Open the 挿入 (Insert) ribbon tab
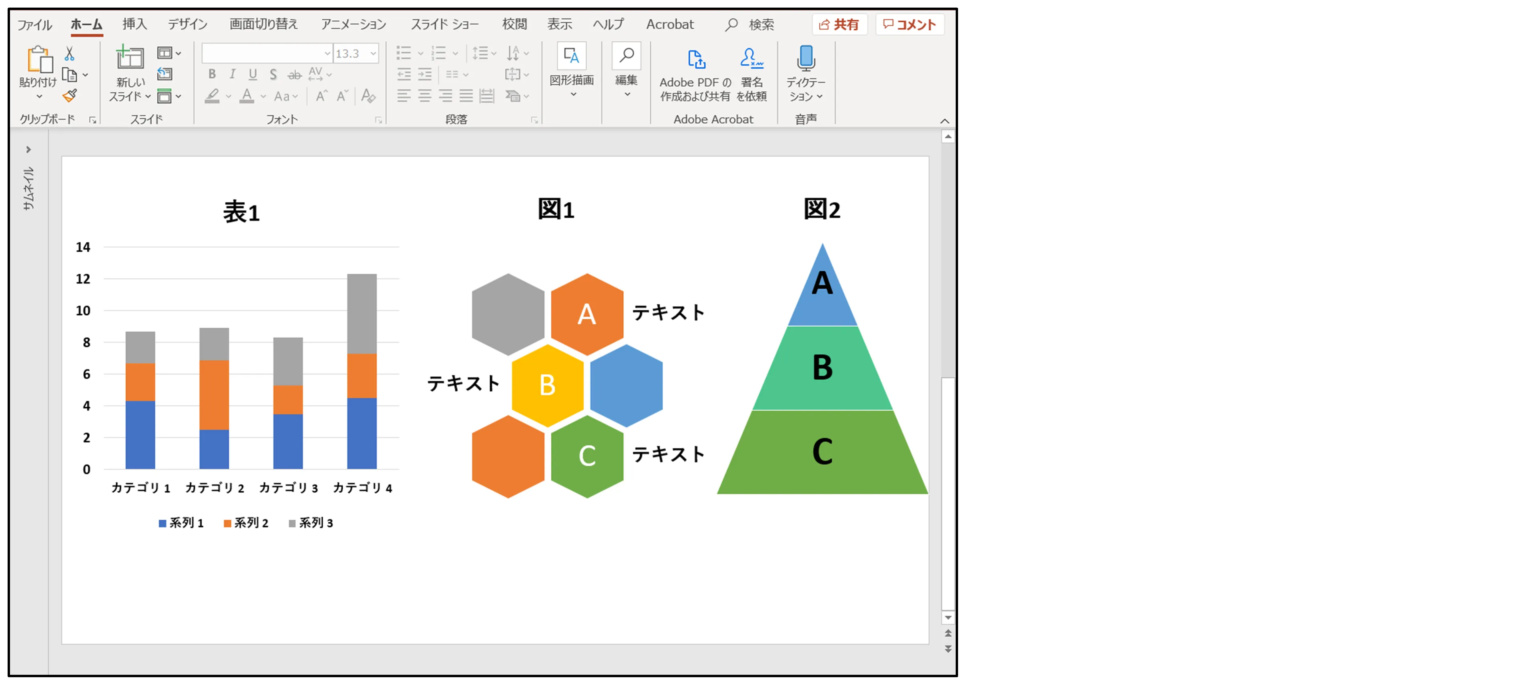This screenshot has width=1517, height=680. click(x=134, y=24)
